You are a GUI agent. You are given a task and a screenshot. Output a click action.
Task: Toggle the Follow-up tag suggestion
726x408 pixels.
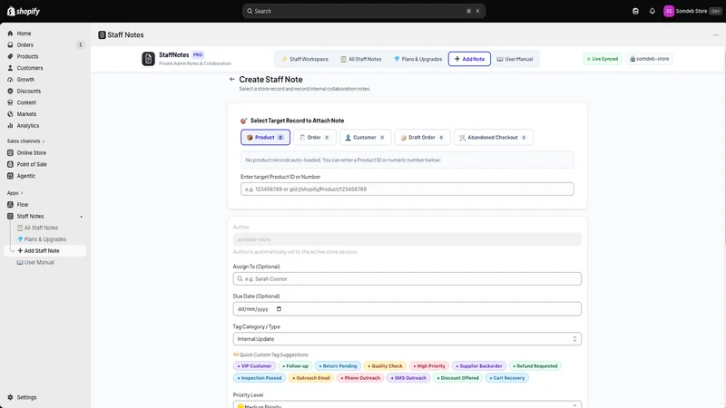tap(295, 366)
